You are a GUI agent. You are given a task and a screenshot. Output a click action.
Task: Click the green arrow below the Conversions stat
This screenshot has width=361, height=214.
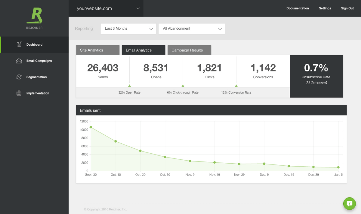[236, 86]
